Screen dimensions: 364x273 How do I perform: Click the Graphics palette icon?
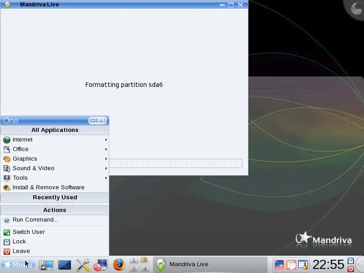(7, 159)
